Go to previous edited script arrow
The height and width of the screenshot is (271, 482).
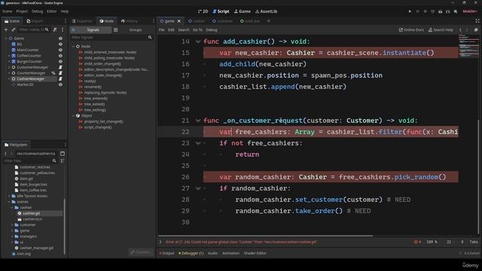click(x=460, y=30)
